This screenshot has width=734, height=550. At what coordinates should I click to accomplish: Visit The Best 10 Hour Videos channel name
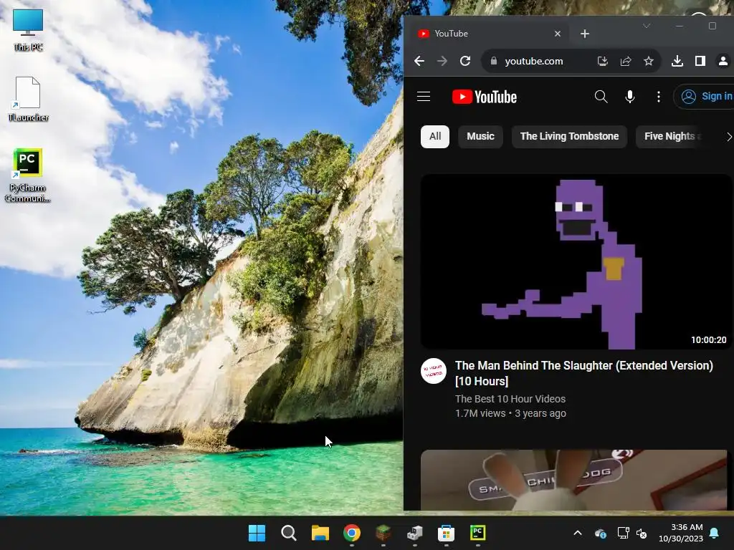(x=510, y=399)
